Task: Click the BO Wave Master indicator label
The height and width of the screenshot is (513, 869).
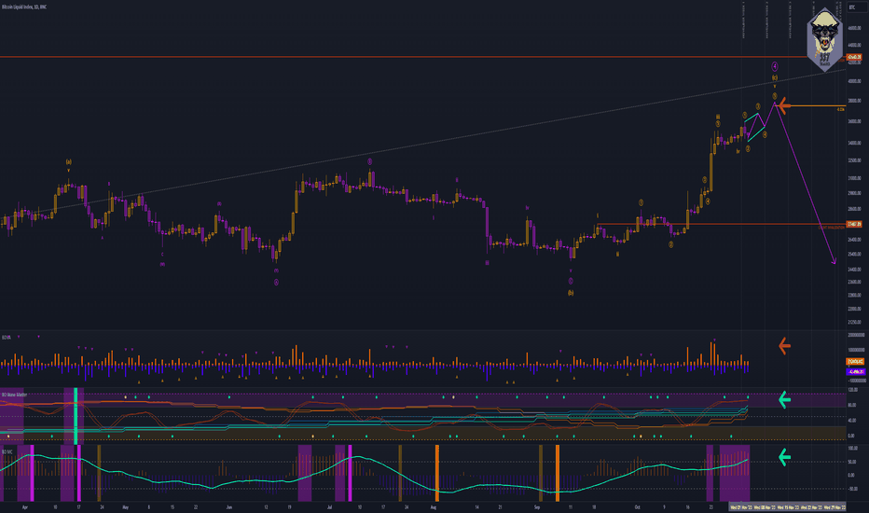Action: [14, 395]
